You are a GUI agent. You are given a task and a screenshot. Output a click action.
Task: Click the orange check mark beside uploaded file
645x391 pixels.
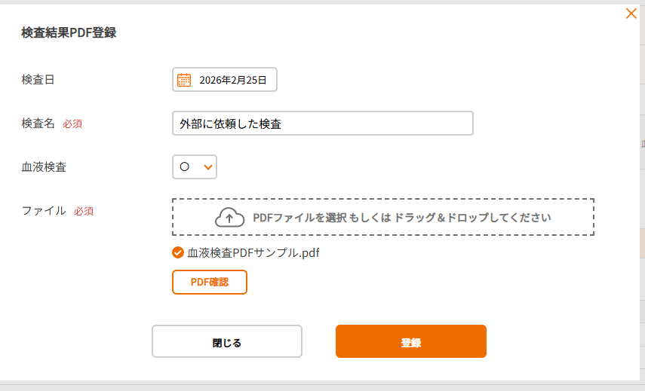178,253
